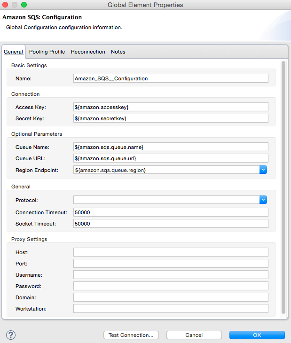Click the proxy Username field
Screen dimensions: 291x343
[171, 275]
